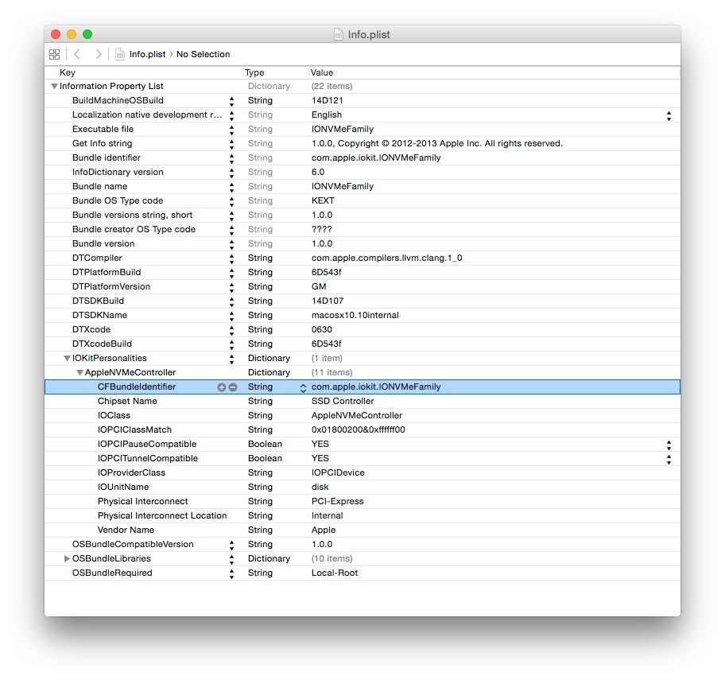This screenshot has height=680, width=725.
Task: Open the key stepper for InfoDictionary version
Action: coord(231,173)
